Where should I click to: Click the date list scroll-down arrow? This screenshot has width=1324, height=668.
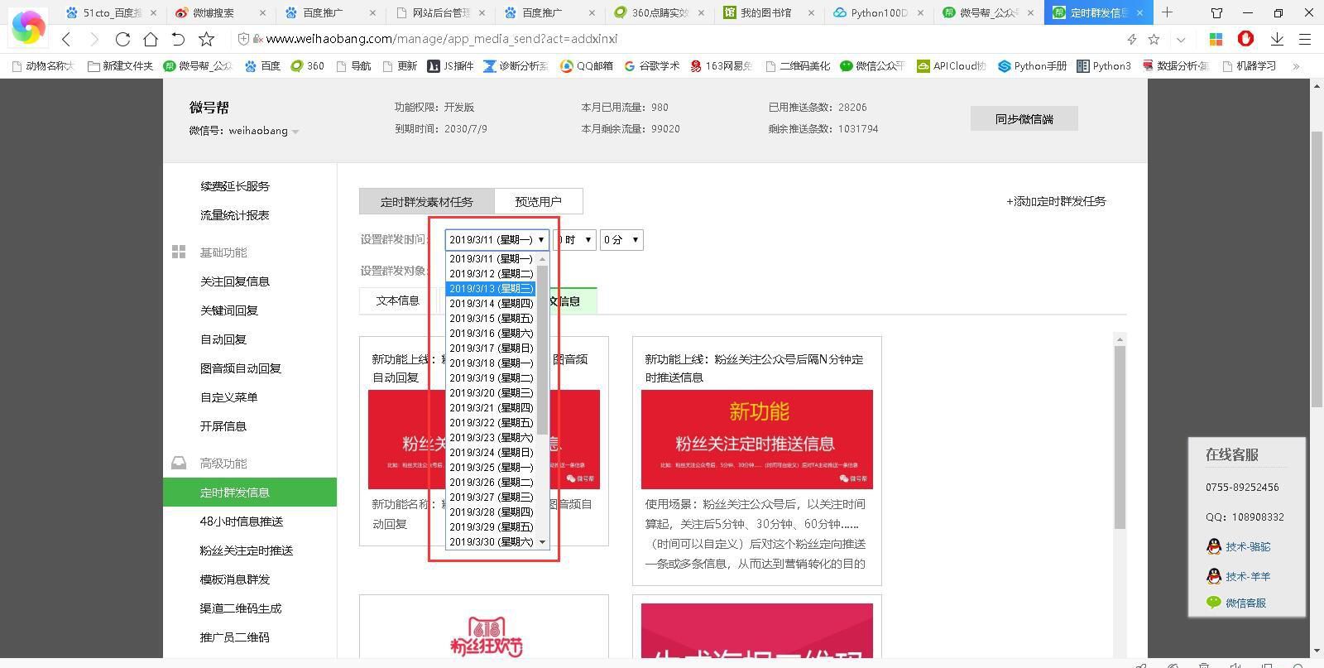(543, 542)
